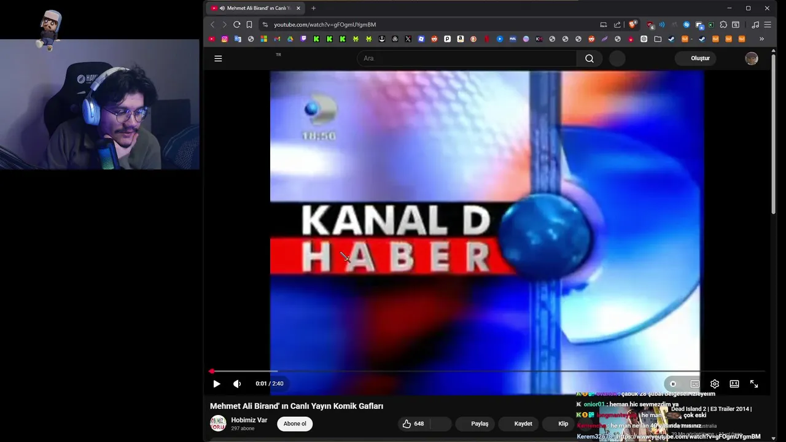
Task: Open the browser share icon in address bar
Action: click(617, 25)
